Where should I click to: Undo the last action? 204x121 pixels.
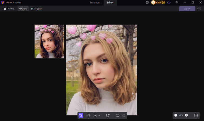tap(118, 115)
